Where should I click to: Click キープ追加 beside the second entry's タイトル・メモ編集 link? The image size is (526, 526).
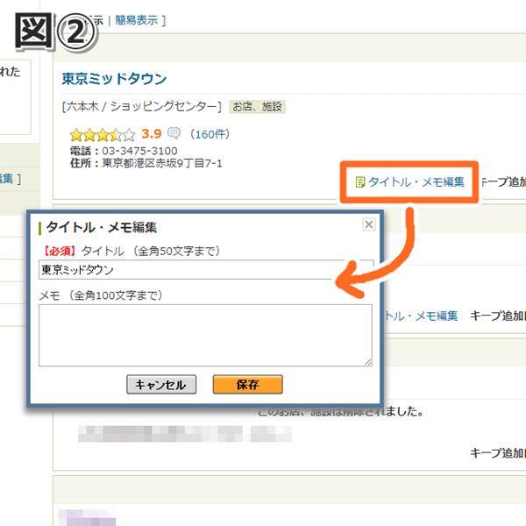point(498,316)
